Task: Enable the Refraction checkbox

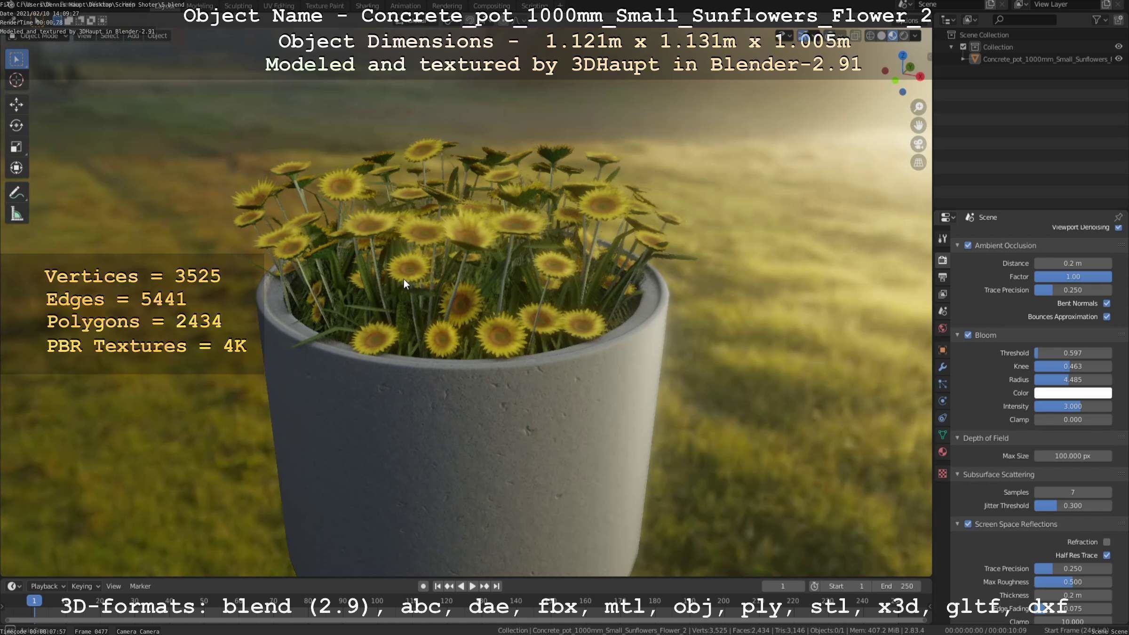Action: [1107, 542]
